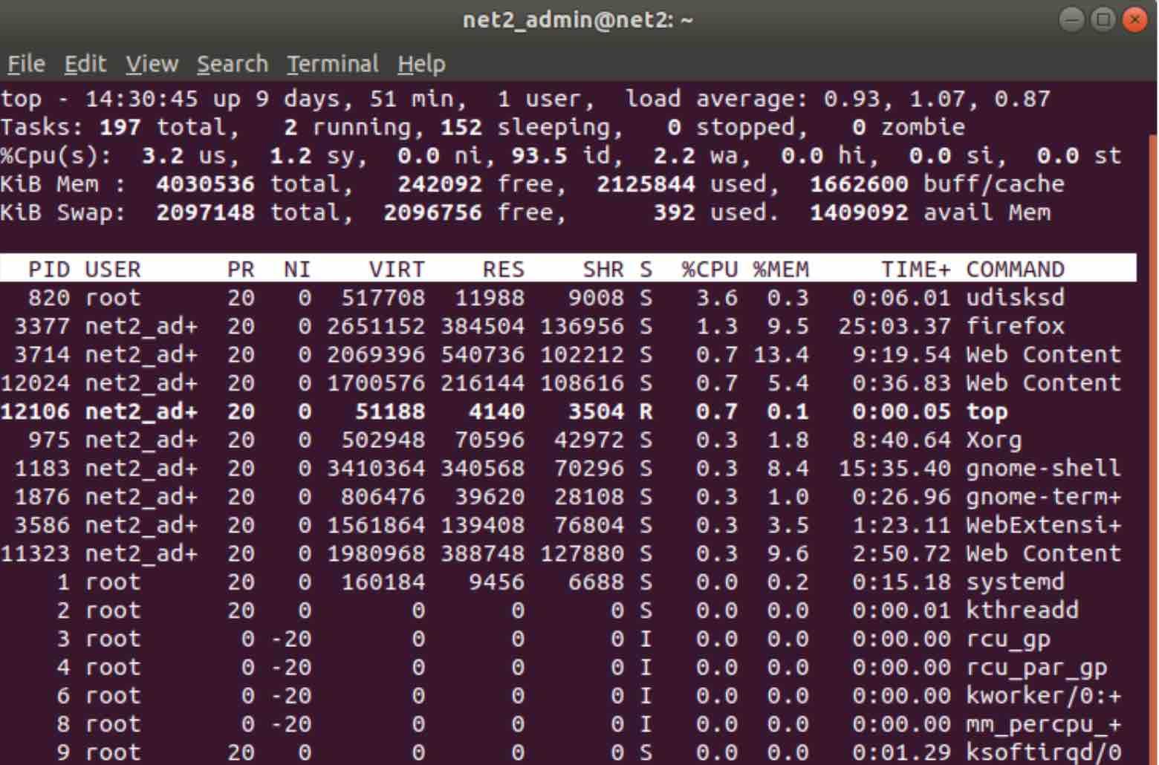Open the View menu
Viewport: 1159px width, 765px height.
click(152, 64)
